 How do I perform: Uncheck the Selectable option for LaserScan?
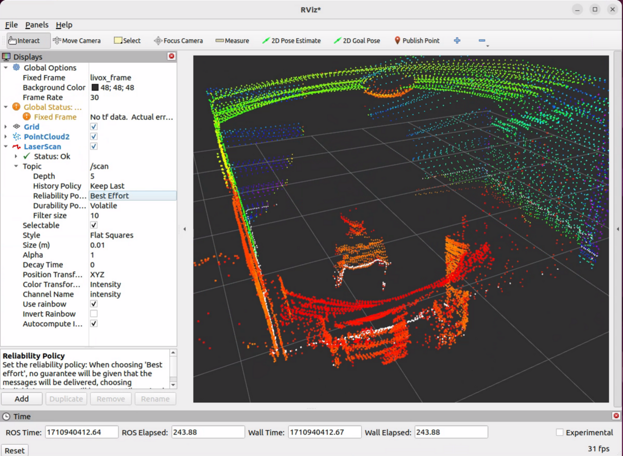[x=94, y=225]
